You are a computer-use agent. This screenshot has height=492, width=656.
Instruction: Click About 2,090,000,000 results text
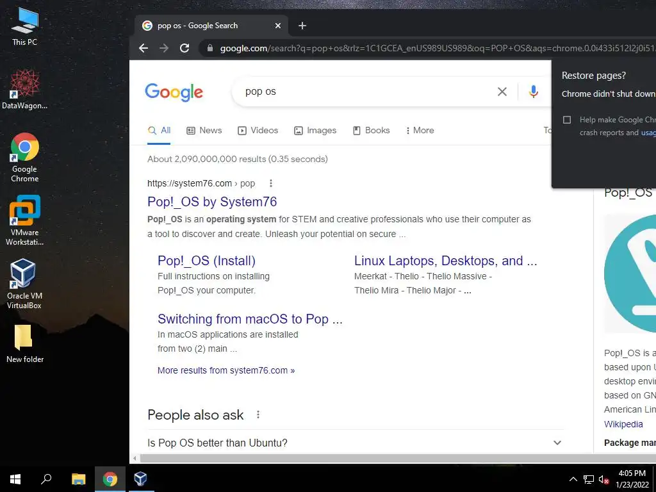coord(237,159)
